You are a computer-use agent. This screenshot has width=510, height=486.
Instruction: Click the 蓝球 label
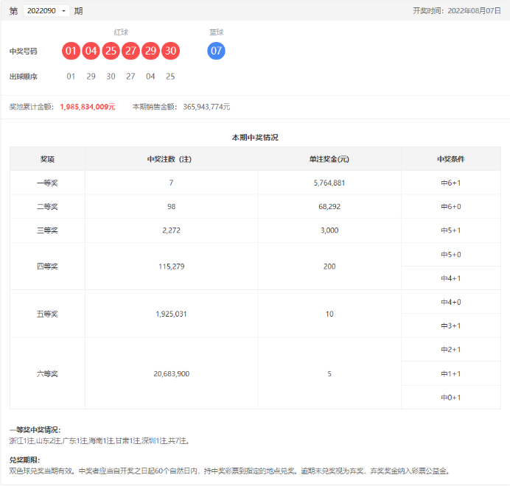click(216, 32)
